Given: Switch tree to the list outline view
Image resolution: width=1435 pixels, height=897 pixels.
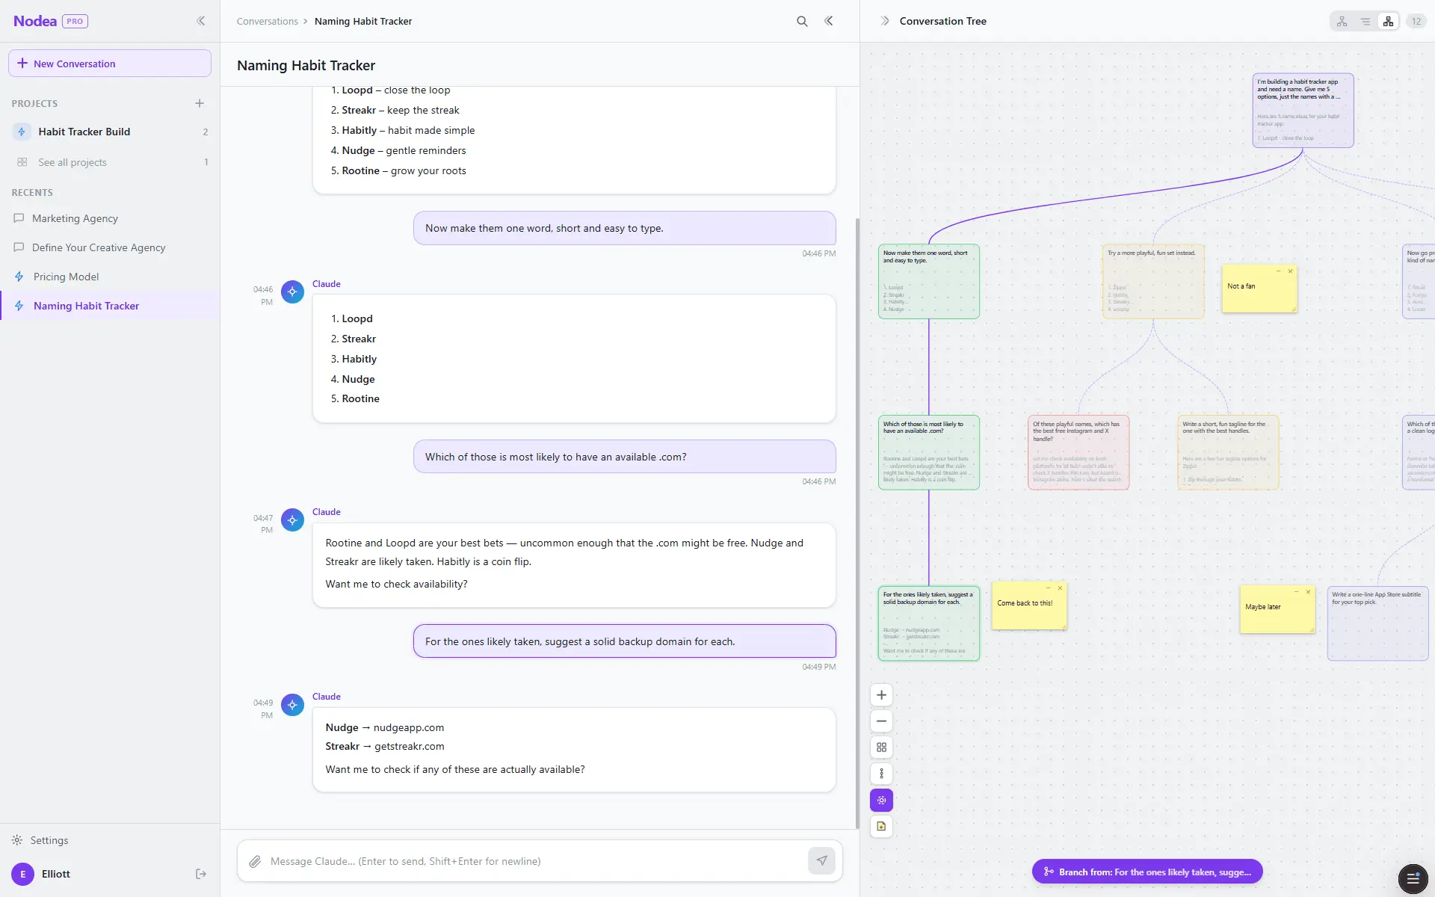Looking at the screenshot, I should (1365, 22).
